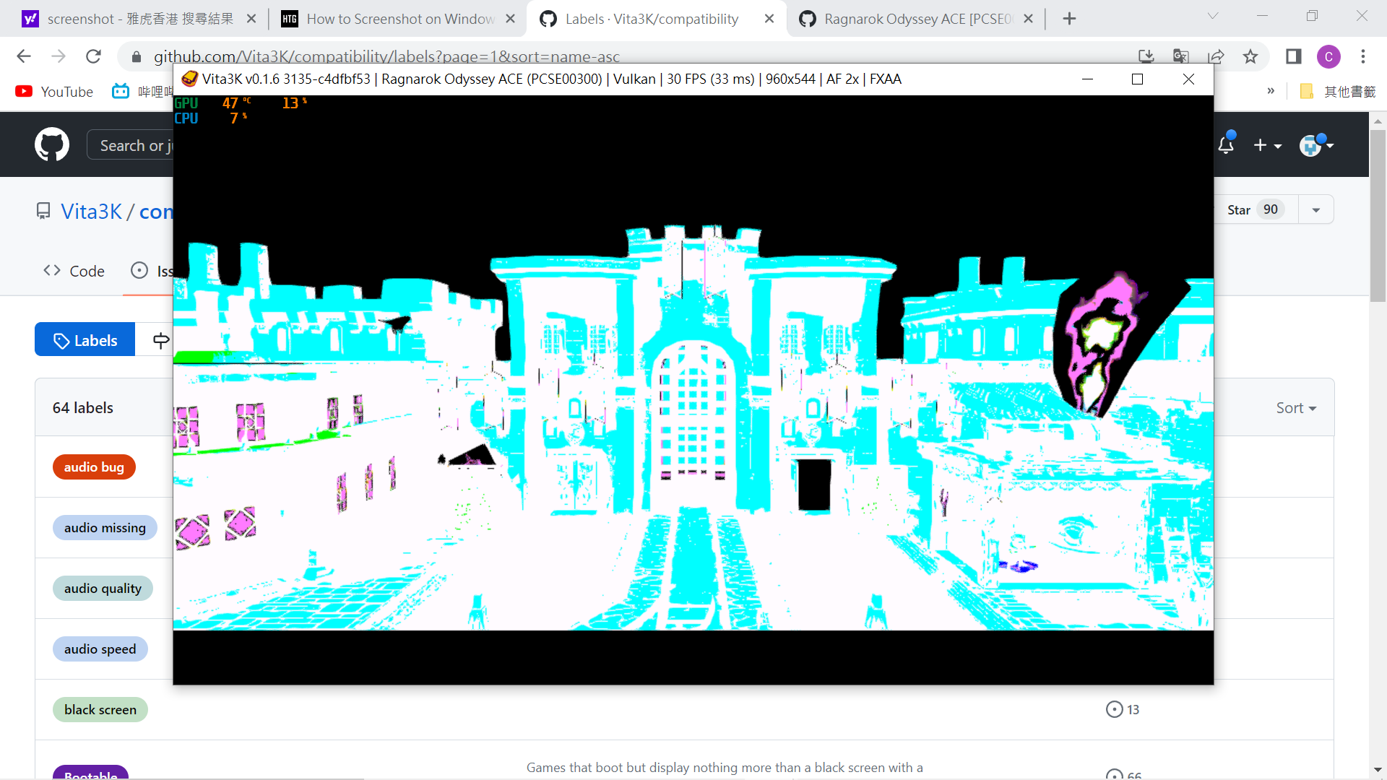Open the audio missing label
This screenshot has width=1387, height=780.
105,527
